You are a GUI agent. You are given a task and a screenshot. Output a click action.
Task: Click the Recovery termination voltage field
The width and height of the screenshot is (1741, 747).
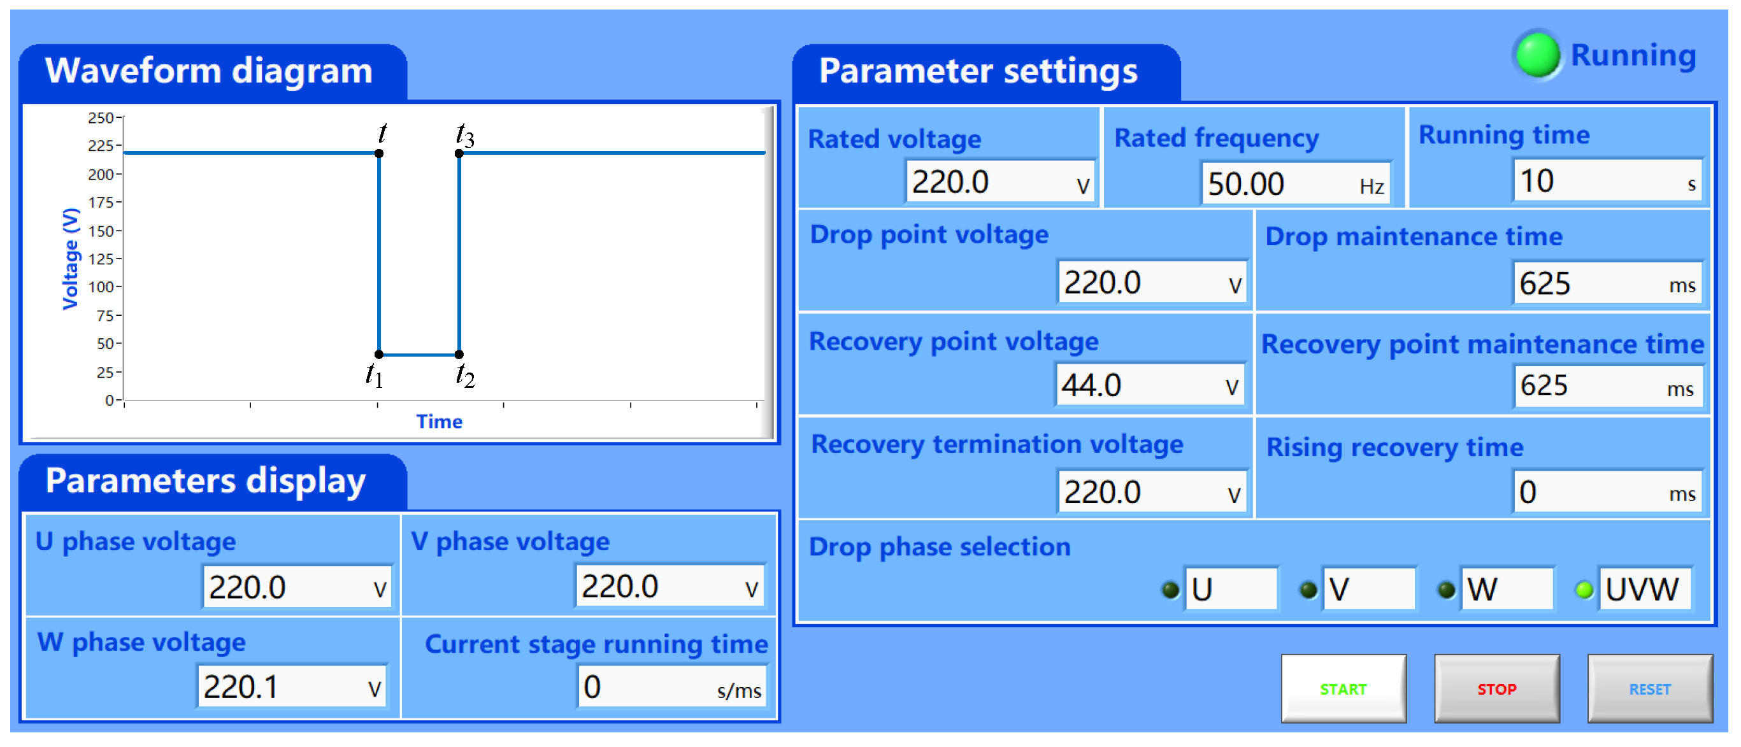coord(1151,492)
